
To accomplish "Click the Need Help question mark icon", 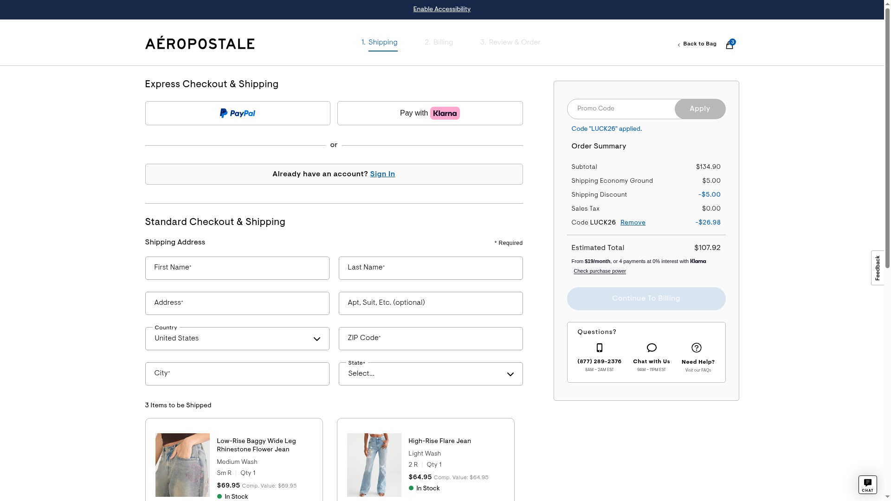I will [x=696, y=348].
